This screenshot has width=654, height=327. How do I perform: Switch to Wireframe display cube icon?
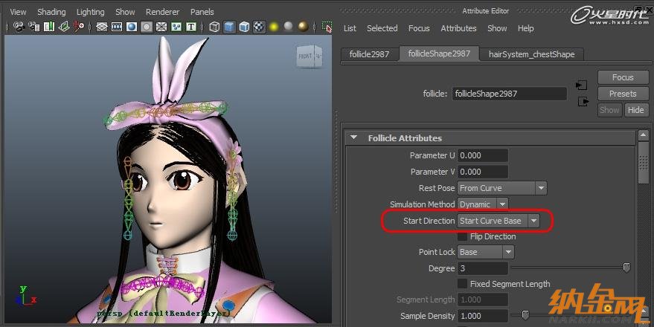(x=214, y=27)
